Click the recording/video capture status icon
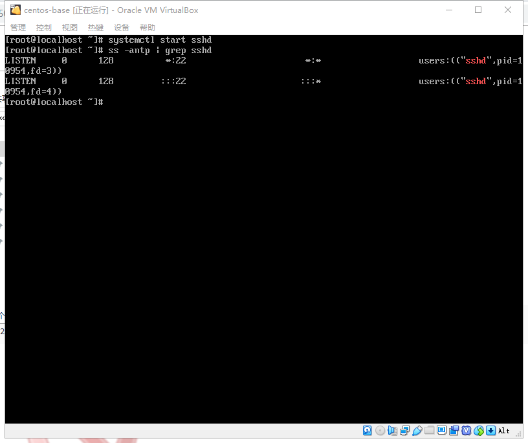 coord(454,431)
